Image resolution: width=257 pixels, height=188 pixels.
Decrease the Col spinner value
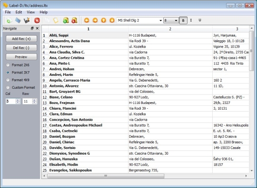coord(18,103)
